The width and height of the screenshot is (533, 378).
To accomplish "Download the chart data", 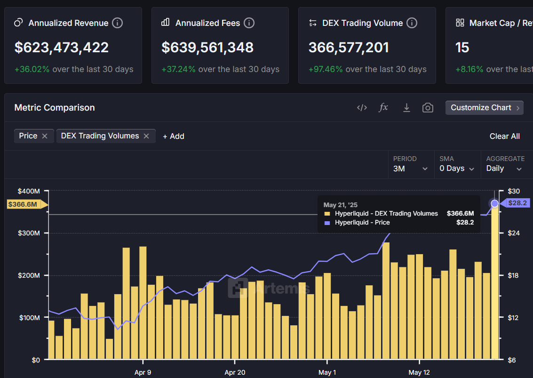I will (406, 108).
